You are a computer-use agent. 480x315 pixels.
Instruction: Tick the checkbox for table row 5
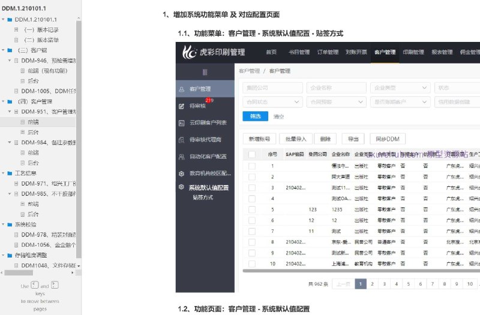point(252,210)
